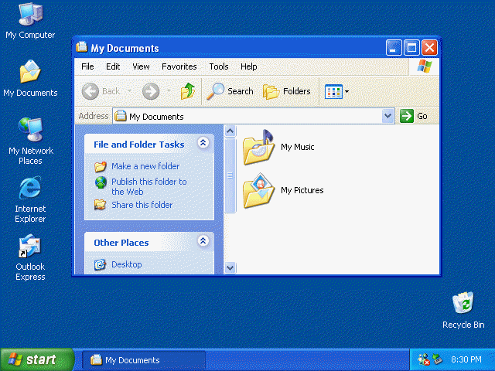Open Forward history dropdown arrow

click(x=169, y=91)
